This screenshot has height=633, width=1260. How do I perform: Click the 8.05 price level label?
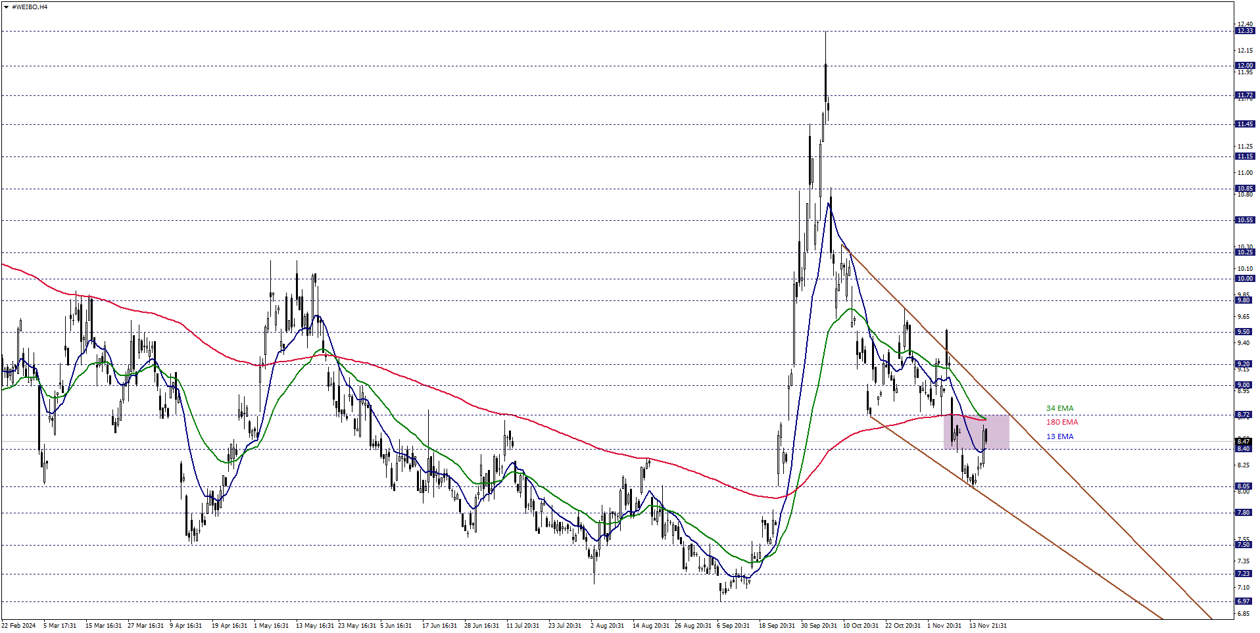click(x=1245, y=486)
